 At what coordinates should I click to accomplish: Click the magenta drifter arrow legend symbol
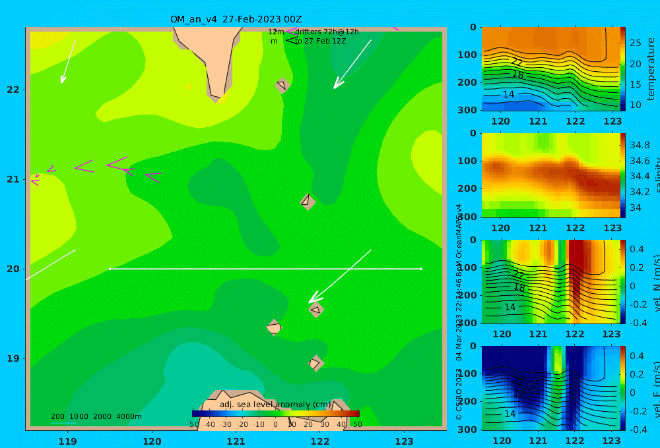(291, 32)
